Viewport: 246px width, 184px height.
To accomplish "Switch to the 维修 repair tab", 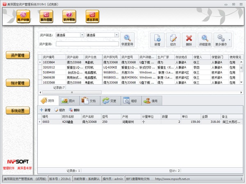I will click(x=130, y=100).
